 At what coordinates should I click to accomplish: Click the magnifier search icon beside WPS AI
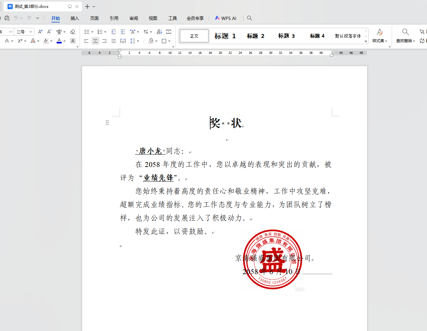(249, 18)
